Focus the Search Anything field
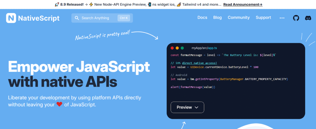This screenshot has width=316, height=129. pyautogui.click(x=102, y=18)
